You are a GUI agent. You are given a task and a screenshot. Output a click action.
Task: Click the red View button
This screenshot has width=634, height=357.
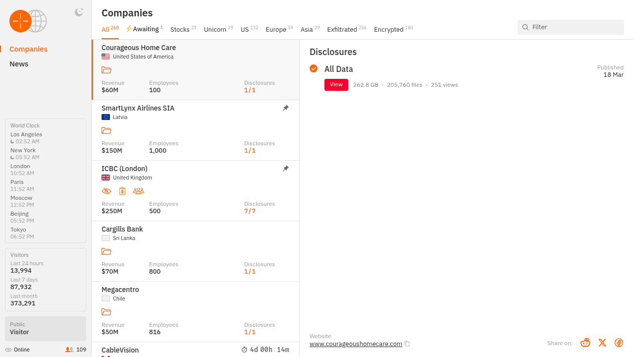[336, 85]
